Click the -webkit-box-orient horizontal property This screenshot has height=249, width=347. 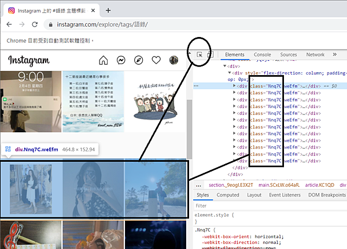(x=242, y=237)
